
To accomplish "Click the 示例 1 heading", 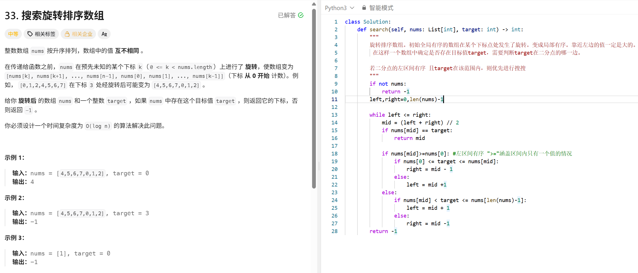I will 14,157.
